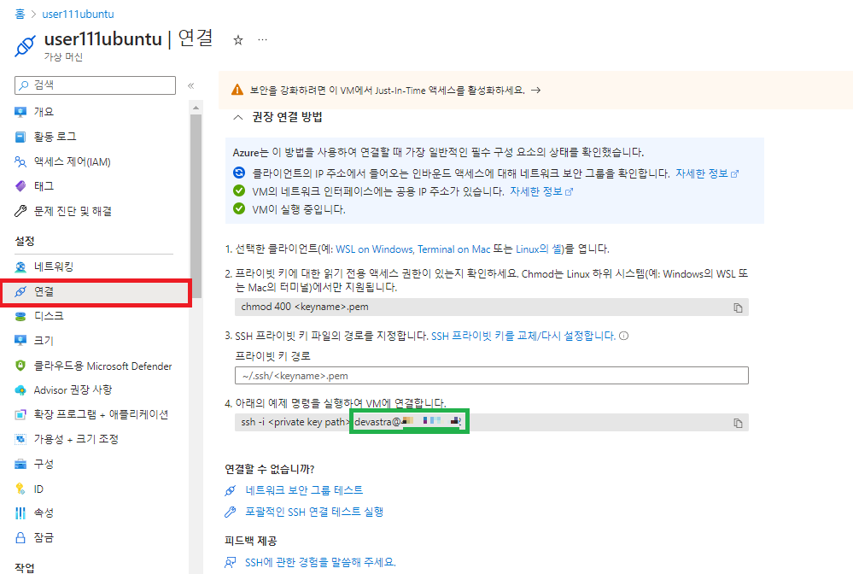Copy the chmod 400 command
Viewport: 853px width, 574px height.
738,307
